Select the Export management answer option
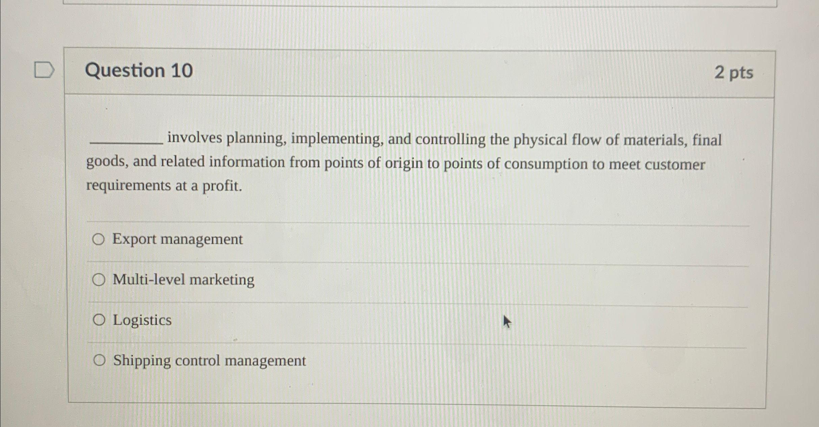The height and width of the screenshot is (427, 819). [x=99, y=240]
